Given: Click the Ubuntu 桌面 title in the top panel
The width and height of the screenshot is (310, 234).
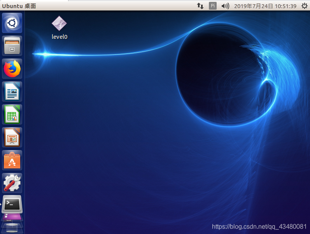Looking at the screenshot, I should click(19, 6).
